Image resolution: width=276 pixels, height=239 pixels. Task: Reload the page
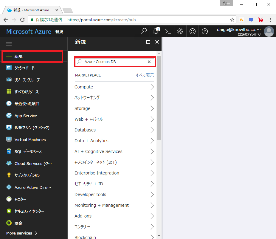click(x=22, y=20)
